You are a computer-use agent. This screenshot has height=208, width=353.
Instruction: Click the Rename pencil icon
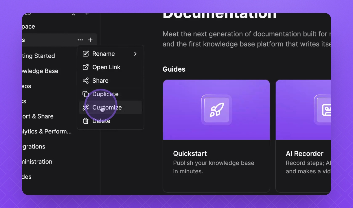pos(86,54)
